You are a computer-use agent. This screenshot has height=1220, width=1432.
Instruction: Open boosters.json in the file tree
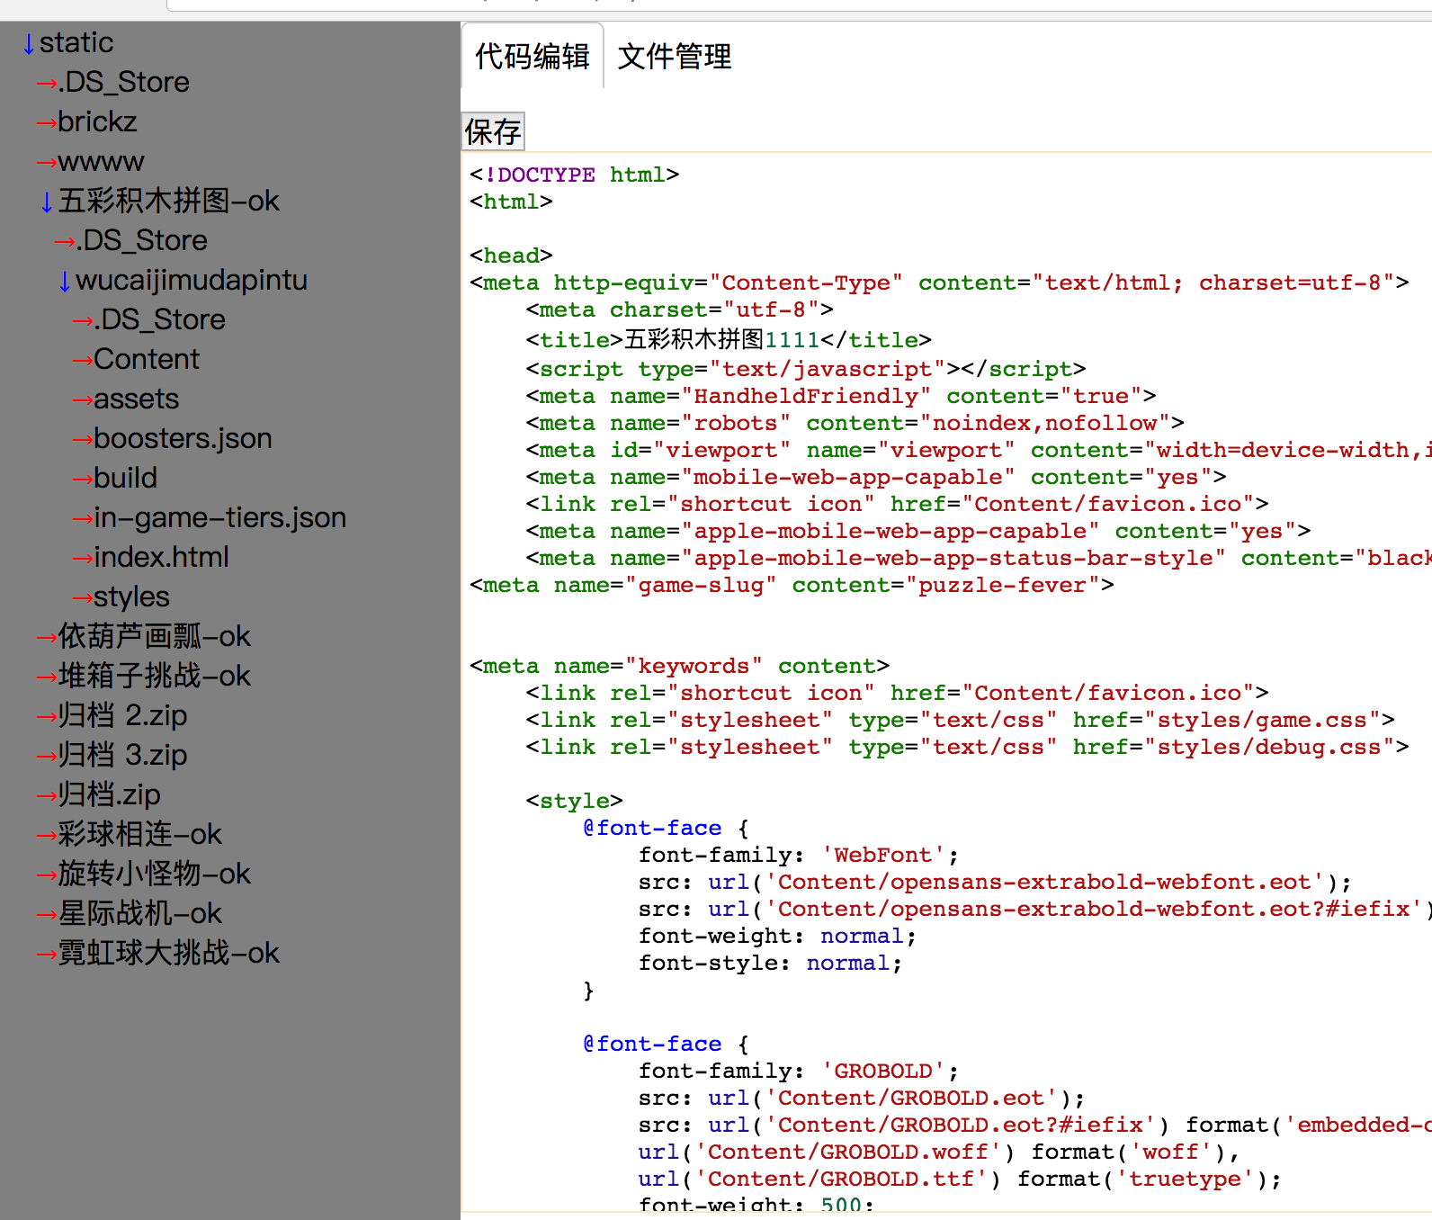[x=183, y=439]
